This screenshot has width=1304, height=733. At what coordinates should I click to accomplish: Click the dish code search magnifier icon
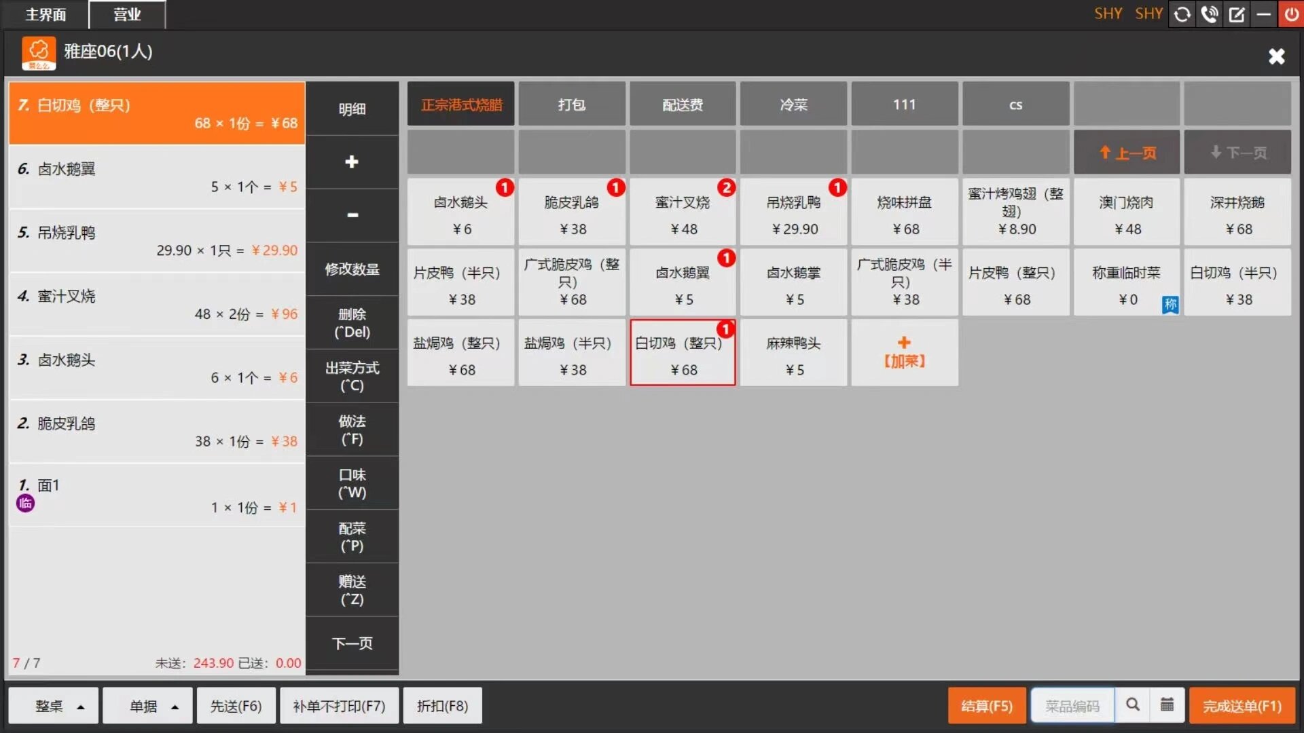(1132, 705)
